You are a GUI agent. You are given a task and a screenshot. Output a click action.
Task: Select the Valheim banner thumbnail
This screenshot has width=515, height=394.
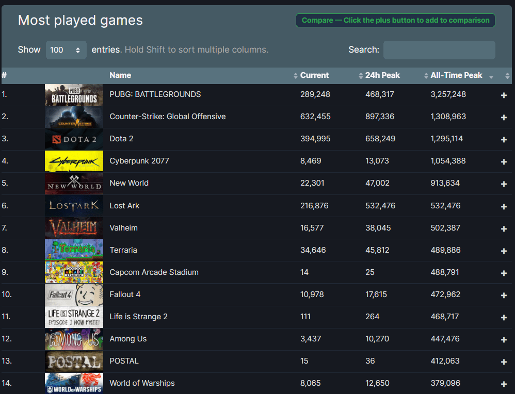pos(74,228)
